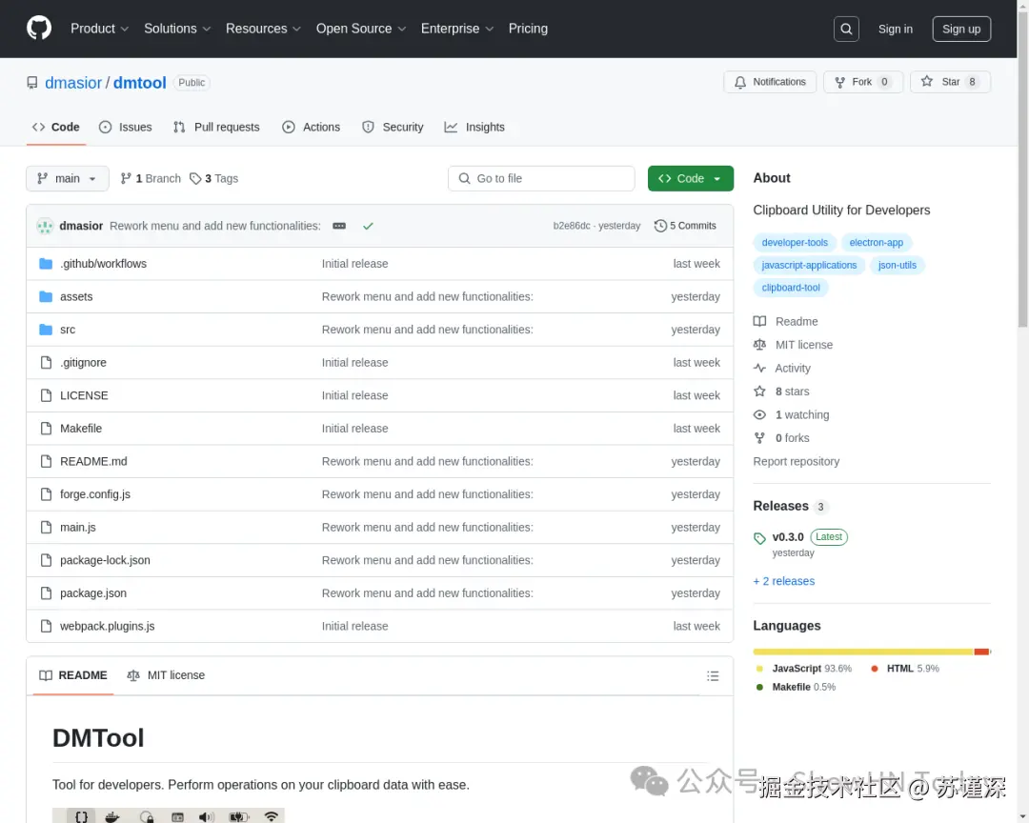The height and width of the screenshot is (823, 1029).
Task: Expand the Resources menu
Action: pos(263,29)
